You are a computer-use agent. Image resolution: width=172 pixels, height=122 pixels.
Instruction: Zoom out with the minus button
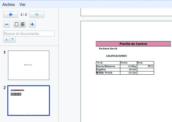pyautogui.click(x=7, y=24)
